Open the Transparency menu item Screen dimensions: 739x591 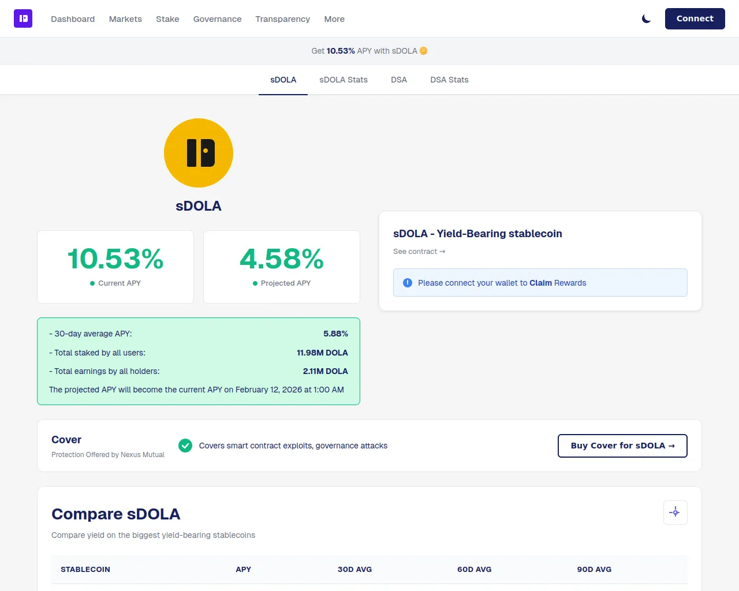282,19
